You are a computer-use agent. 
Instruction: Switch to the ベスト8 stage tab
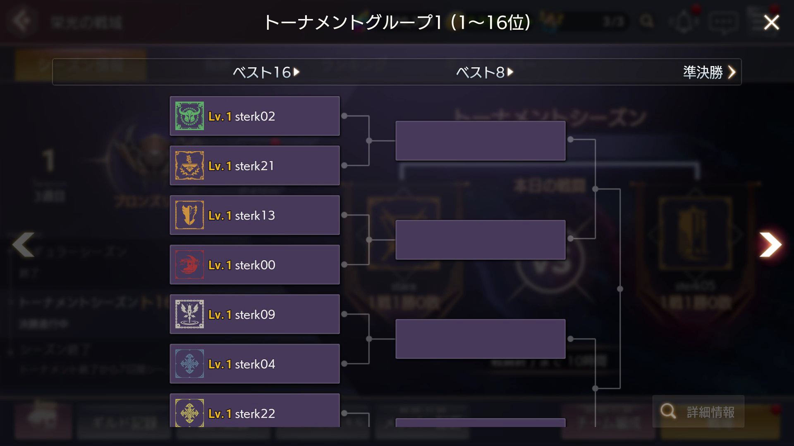[x=484, y=72]
